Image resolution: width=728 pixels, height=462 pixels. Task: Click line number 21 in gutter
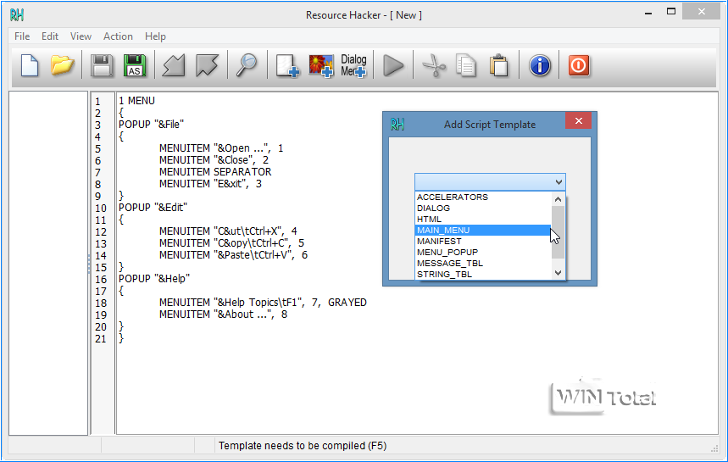[101, 339]
